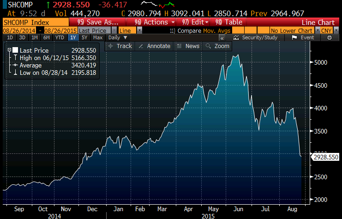The image size is (342, 219).
Task: Open the Security/Study chart icon
Action: click(x=255, y=37)
